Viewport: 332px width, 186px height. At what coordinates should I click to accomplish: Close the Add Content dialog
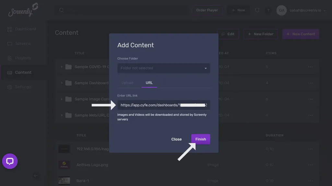[x=176, y=139]
